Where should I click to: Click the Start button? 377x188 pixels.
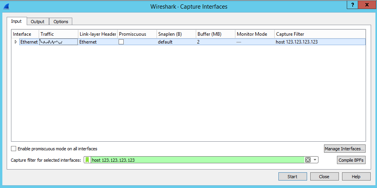(x=292, y=177)
